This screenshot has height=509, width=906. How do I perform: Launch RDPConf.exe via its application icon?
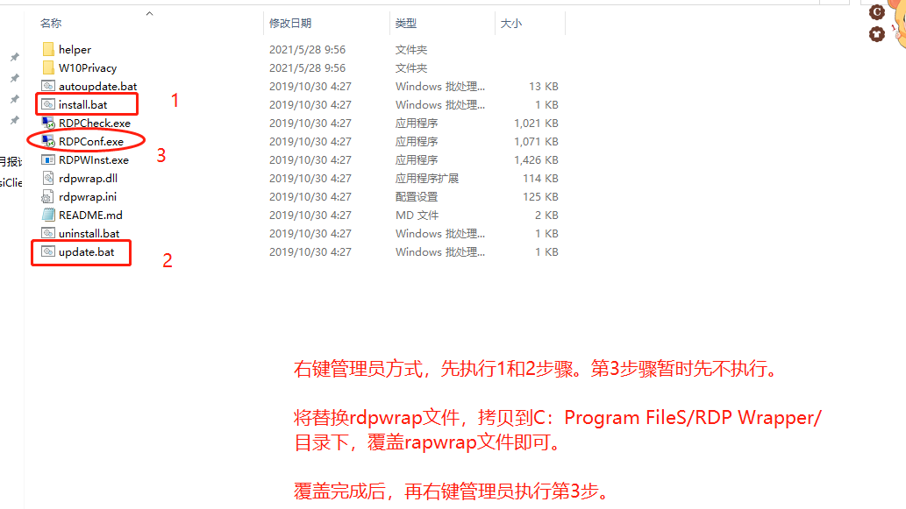coord(48,141)
